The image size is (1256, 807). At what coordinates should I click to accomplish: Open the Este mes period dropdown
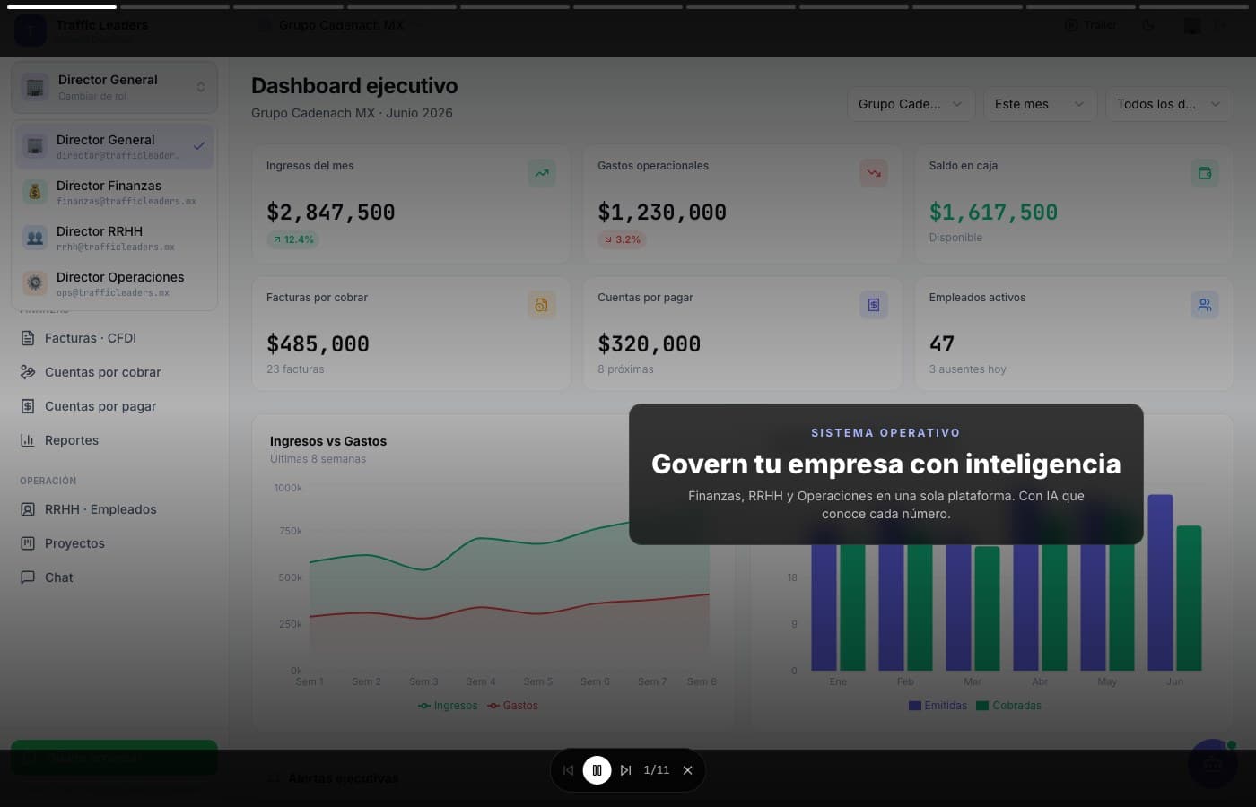coord(1041,104)
